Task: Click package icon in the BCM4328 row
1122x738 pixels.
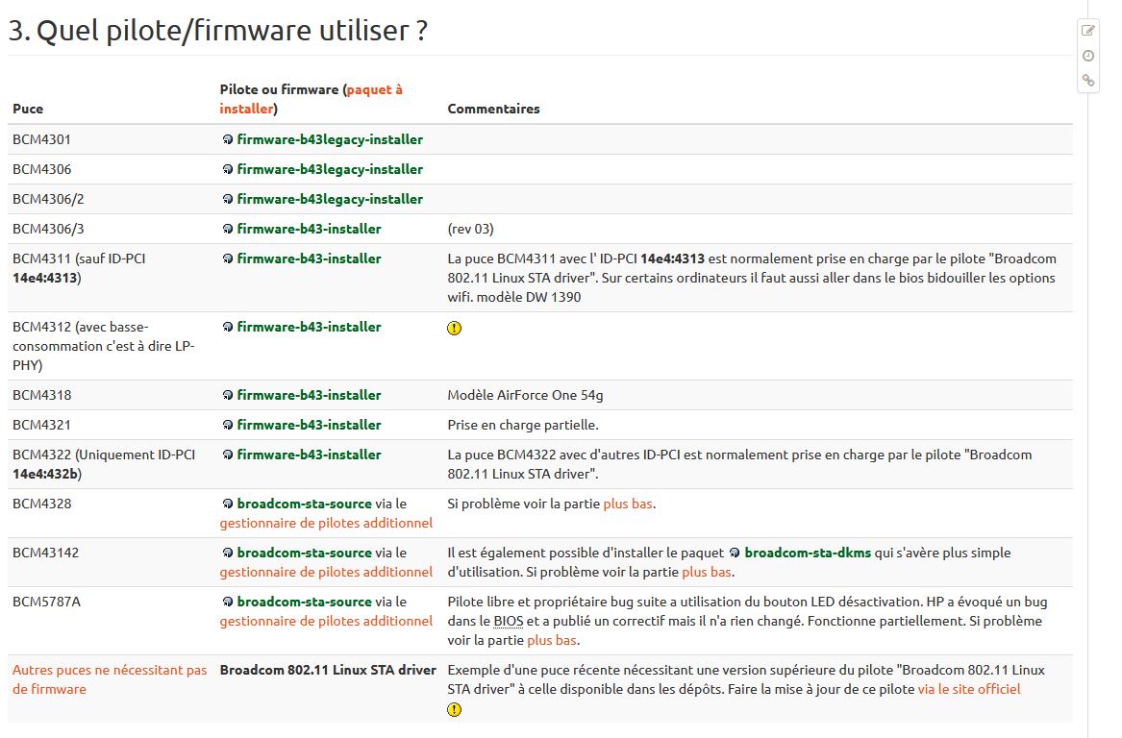Action: [227, 504]
